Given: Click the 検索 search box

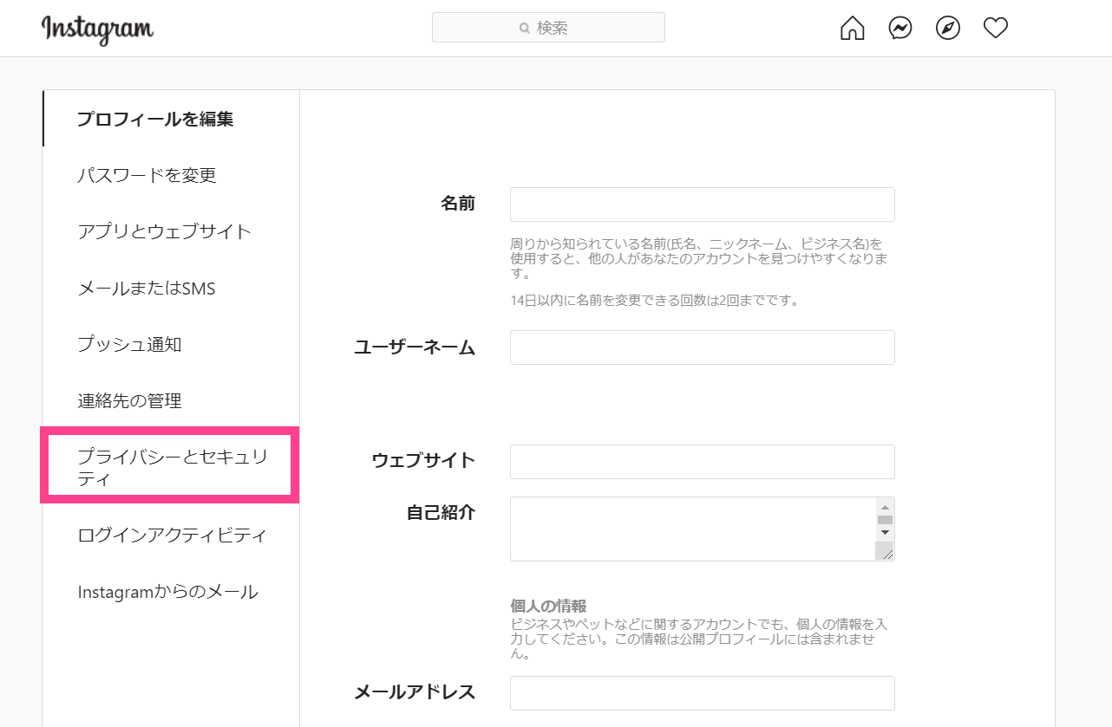Looking at the screenshot, I should (x=548, y=28).
